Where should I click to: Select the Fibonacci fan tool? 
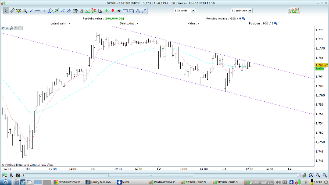(x=94, y=11)
